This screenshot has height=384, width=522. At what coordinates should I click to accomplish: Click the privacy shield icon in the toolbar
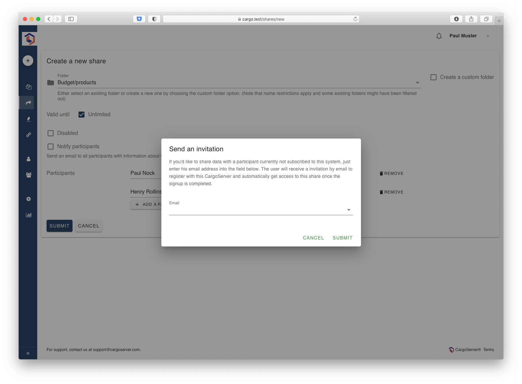[154, 19]
